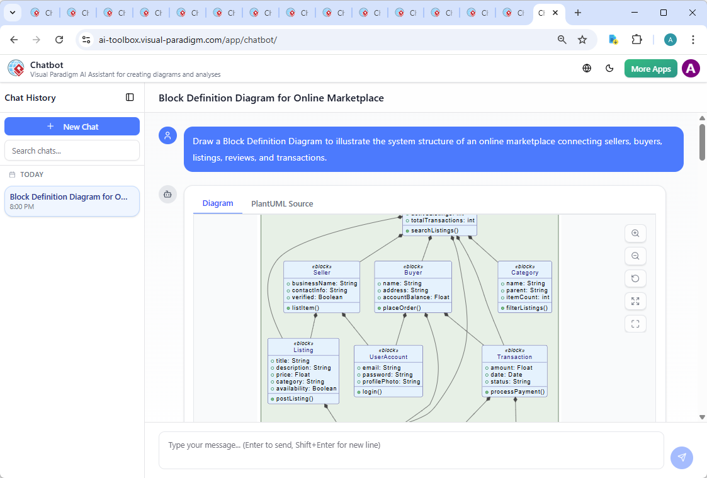
Task: Open the browser tab search dropdown
Action: (x=12, y=13)
